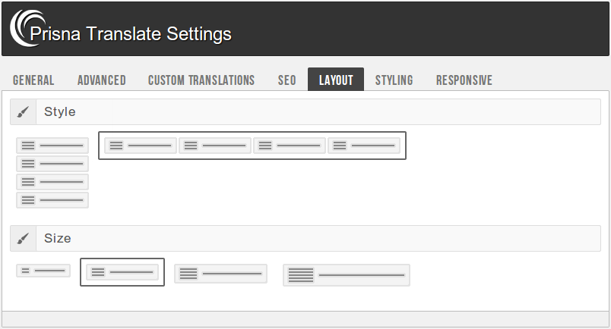Click the brush icon beside Style
Viewport: 611px width, 329px height.
(x=23, y=112)
